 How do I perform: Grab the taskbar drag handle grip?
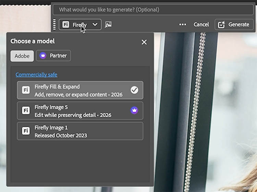pyautogui.click(x=54, y=25)
